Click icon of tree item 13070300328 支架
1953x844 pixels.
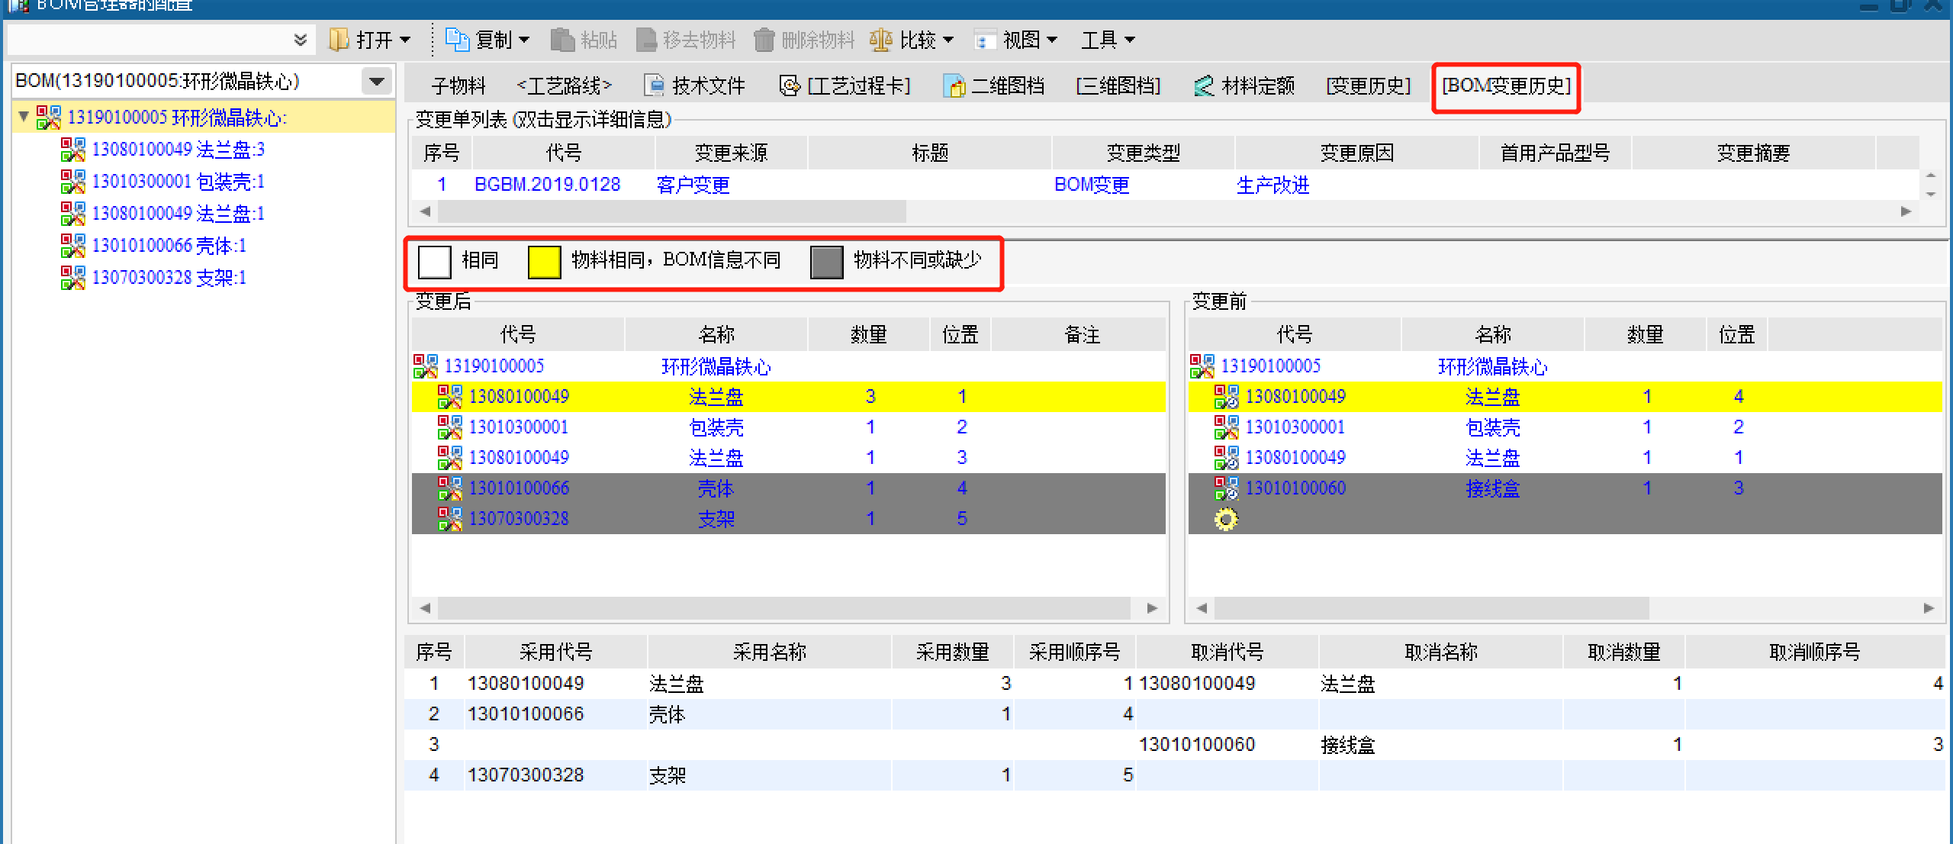point(73,277)
